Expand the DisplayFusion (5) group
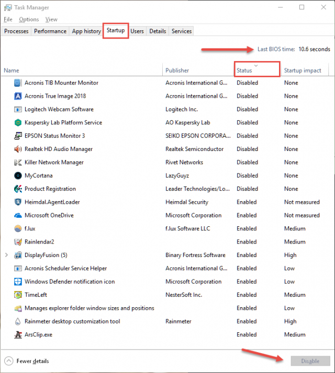Viewport: 335px width, 373px height. point(7,255)
